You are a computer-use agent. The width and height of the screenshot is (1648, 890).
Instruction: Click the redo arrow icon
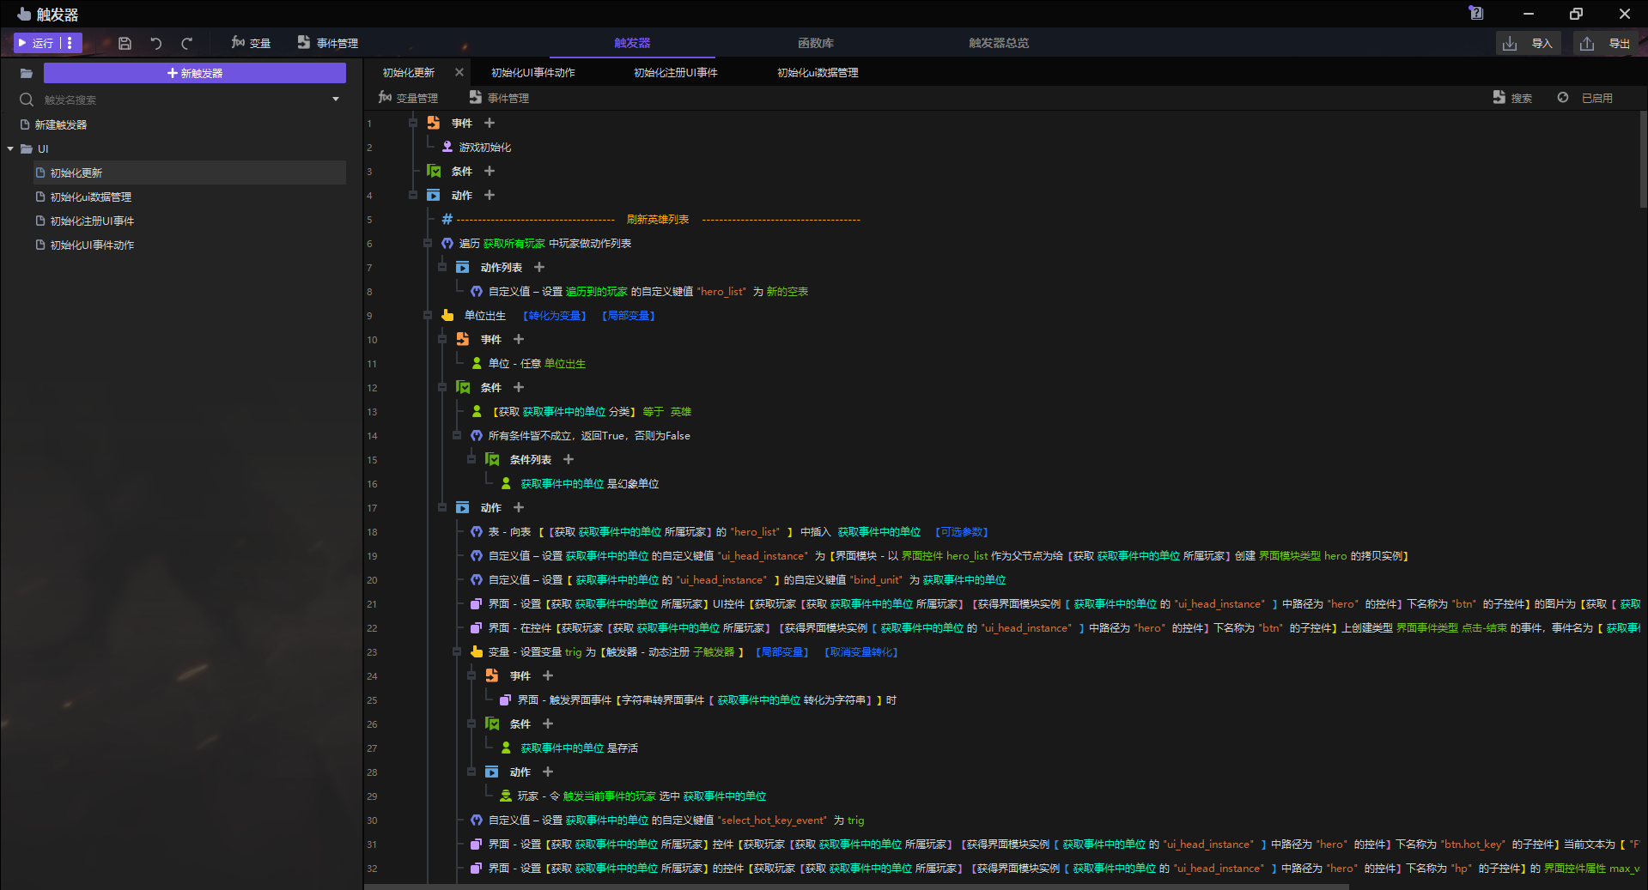click(187, 43)
